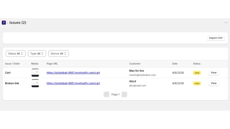View the Cart issue details
230x129 pixels.
point(214,73)
